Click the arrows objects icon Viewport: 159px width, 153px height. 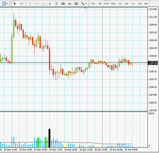click(83, 4)
